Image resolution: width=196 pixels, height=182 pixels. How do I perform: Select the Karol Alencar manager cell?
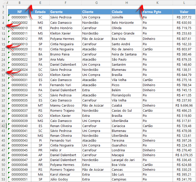pyautogui.click(x=66, y=174)
